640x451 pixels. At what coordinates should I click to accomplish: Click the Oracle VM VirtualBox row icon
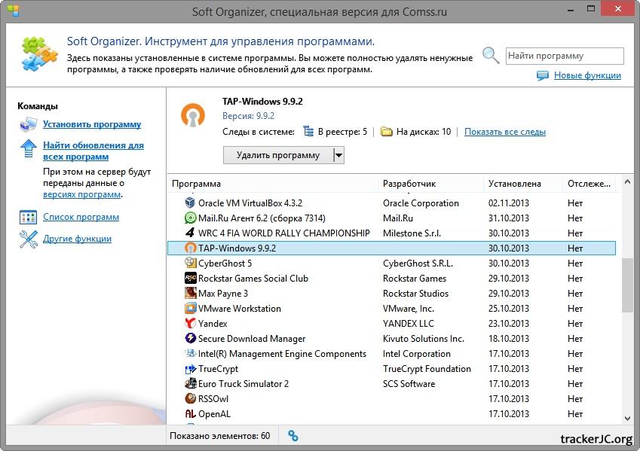(190, 203)
